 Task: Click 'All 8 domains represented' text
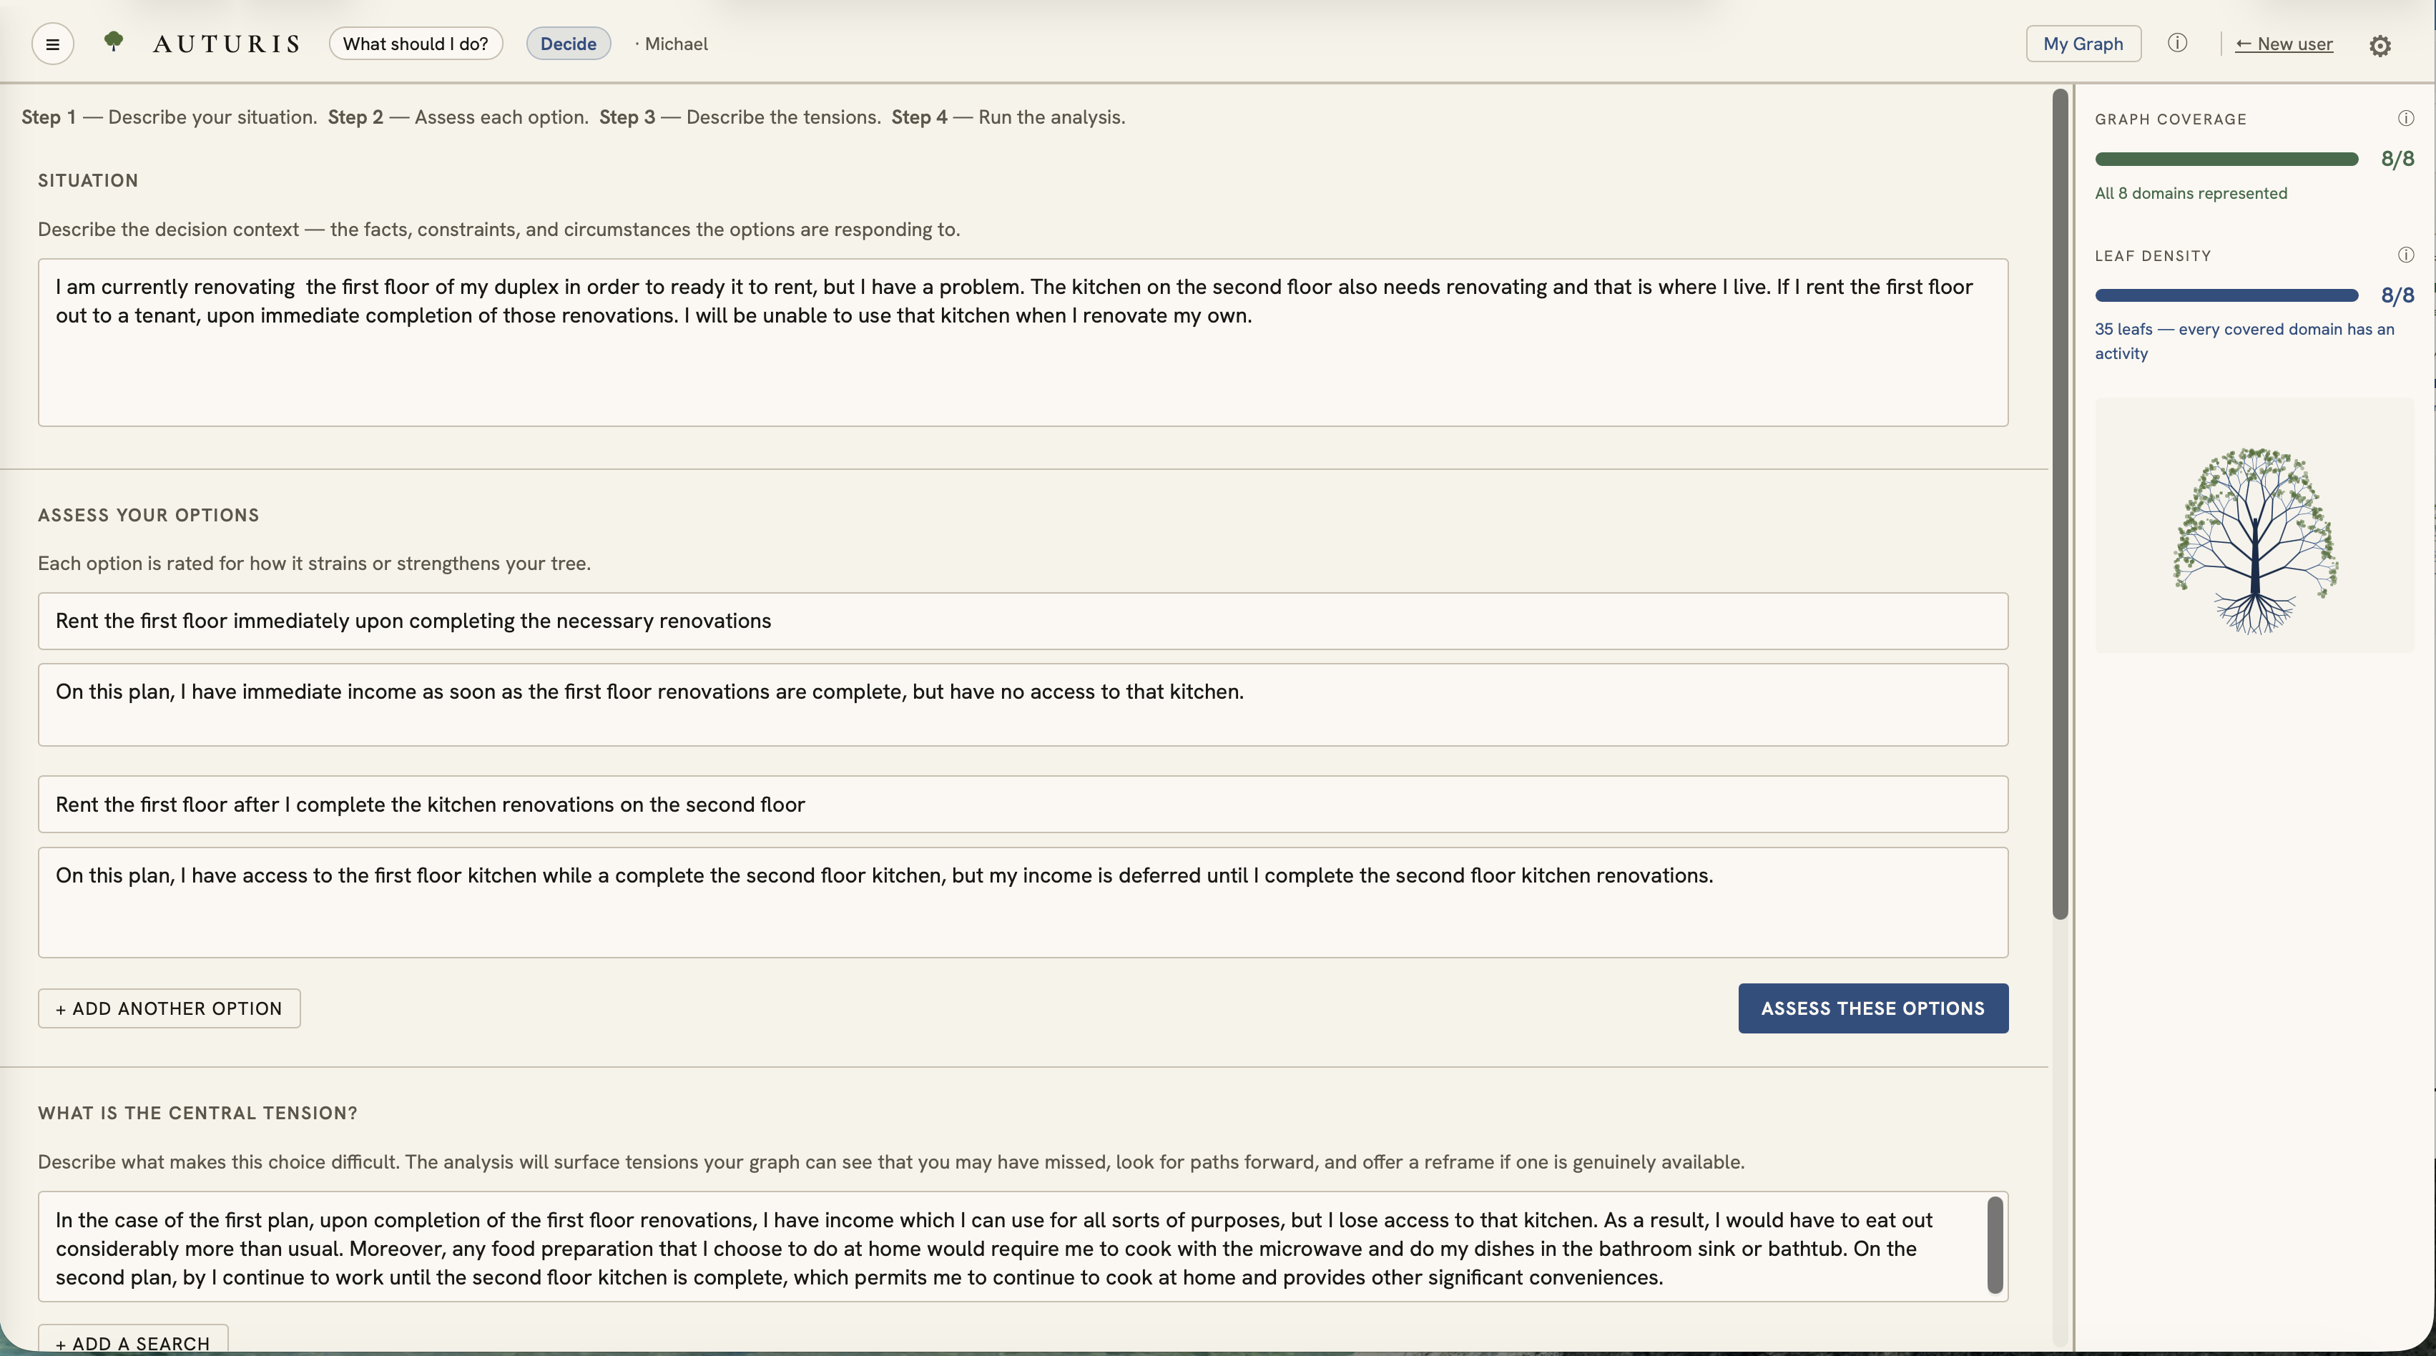click(2190, 193)
